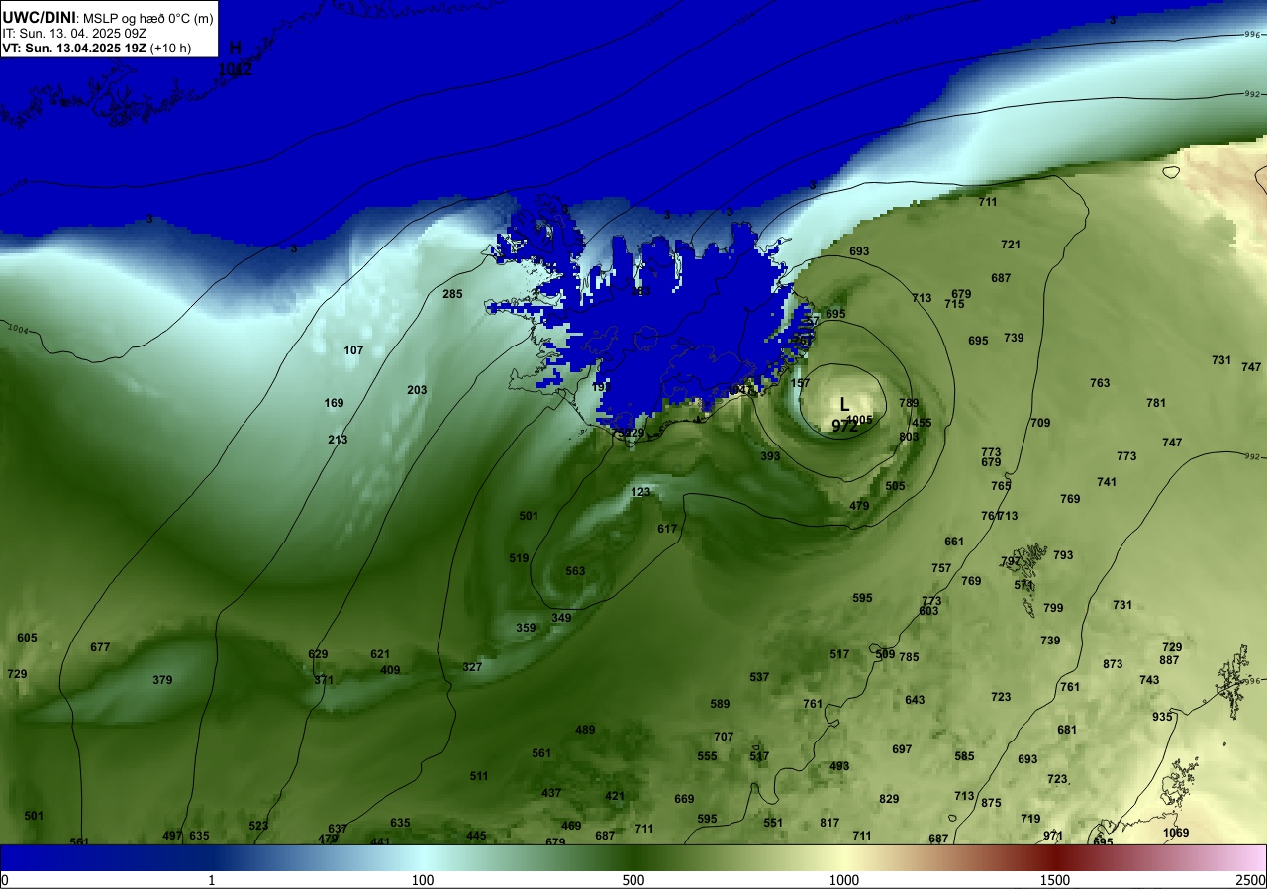1267x889 pixels.
Task: Click the map value 285
Action: pyautogui.click(x=452, y=294)
